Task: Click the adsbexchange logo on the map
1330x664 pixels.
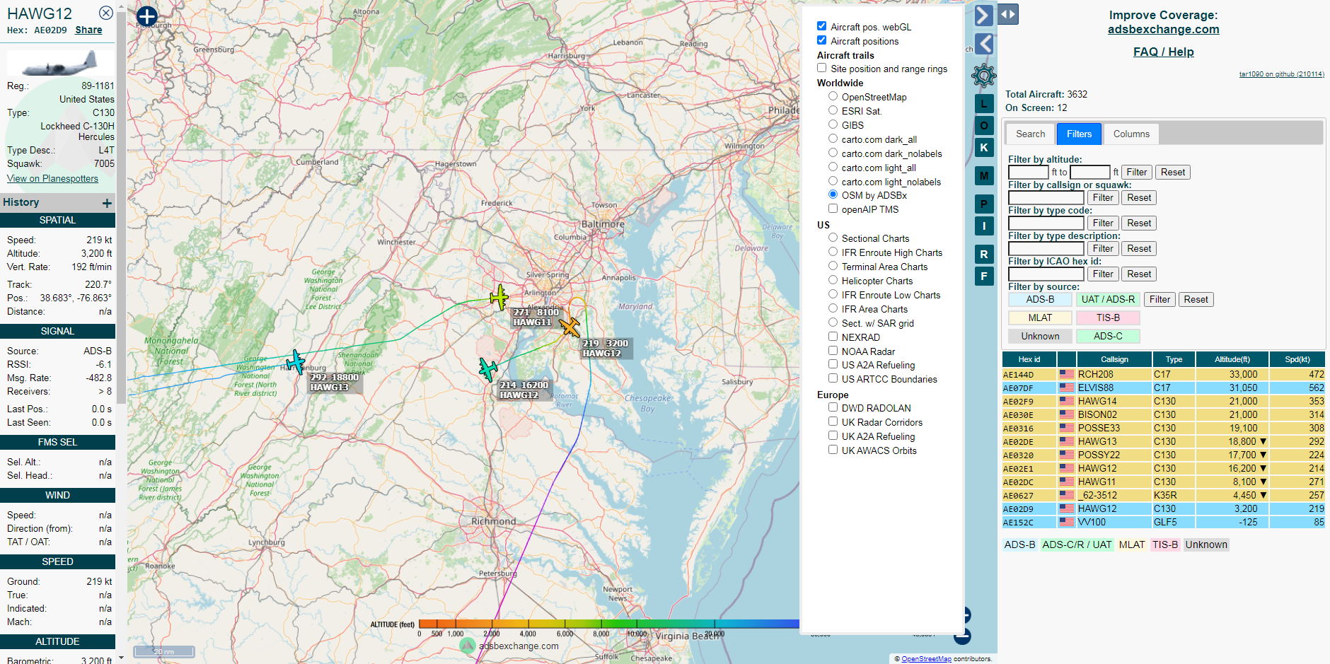Action: coord(467,645)
